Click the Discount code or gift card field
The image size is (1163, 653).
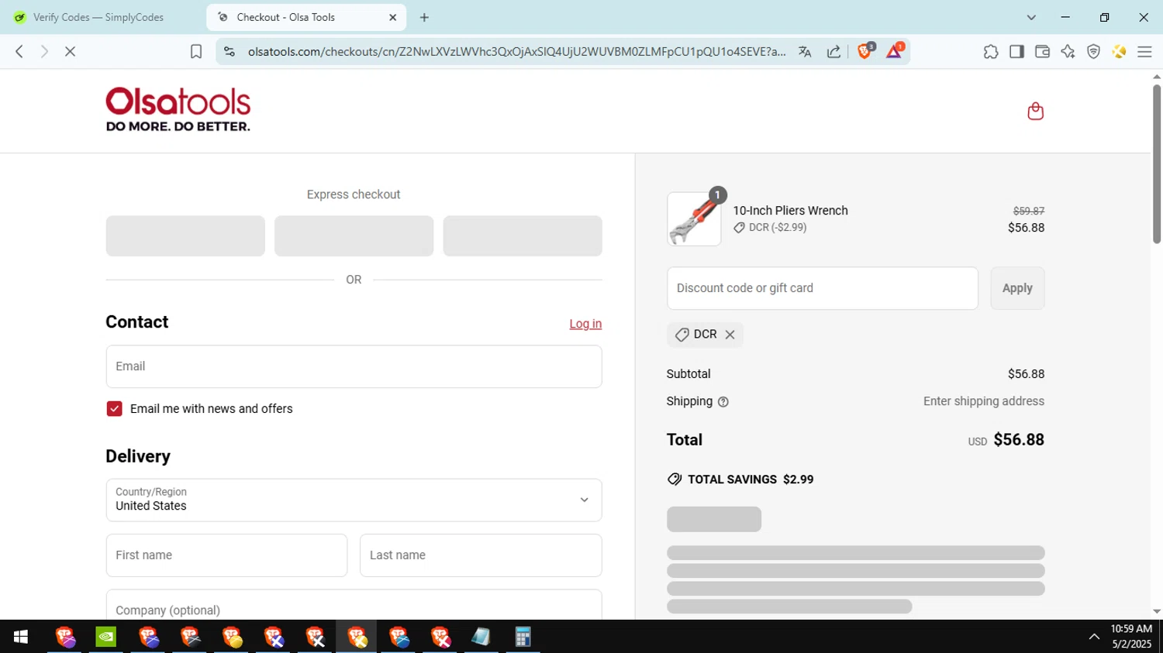click(x=823, y=288)
